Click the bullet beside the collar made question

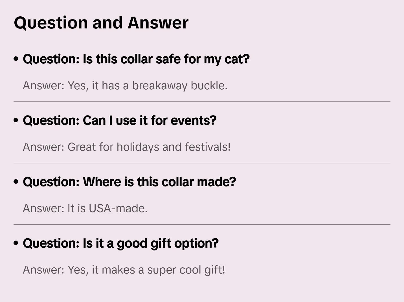[x=16, y=182]
